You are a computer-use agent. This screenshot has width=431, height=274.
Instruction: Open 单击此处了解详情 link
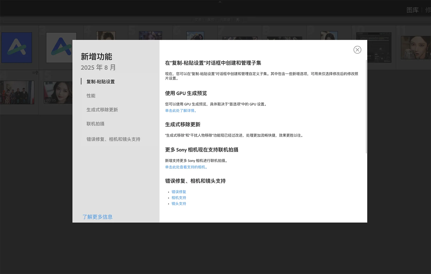[x=181, y=111]
